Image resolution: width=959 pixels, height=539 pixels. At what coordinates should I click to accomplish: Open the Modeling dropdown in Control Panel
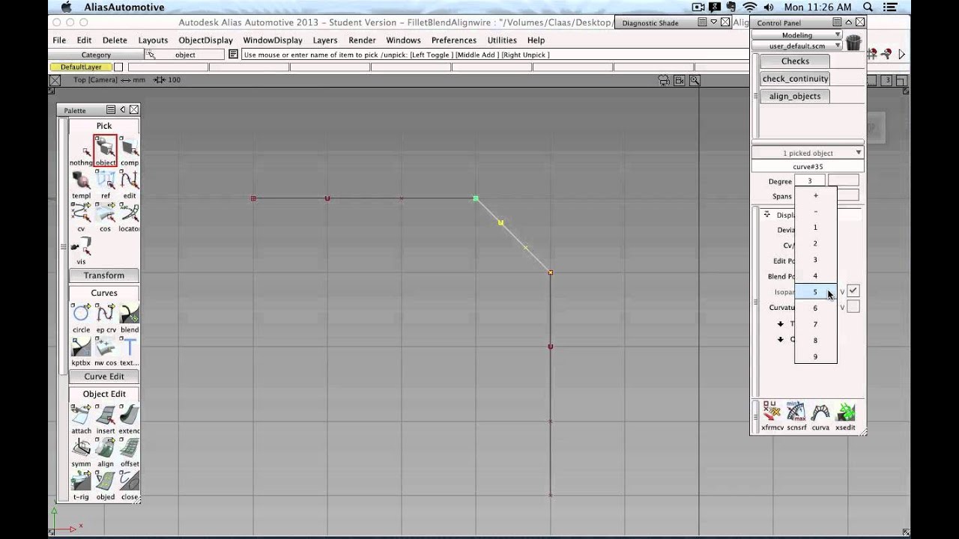tap(797, 35)
